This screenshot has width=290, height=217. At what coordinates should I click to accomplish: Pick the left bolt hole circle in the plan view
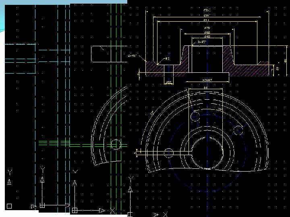pos(169,153)
